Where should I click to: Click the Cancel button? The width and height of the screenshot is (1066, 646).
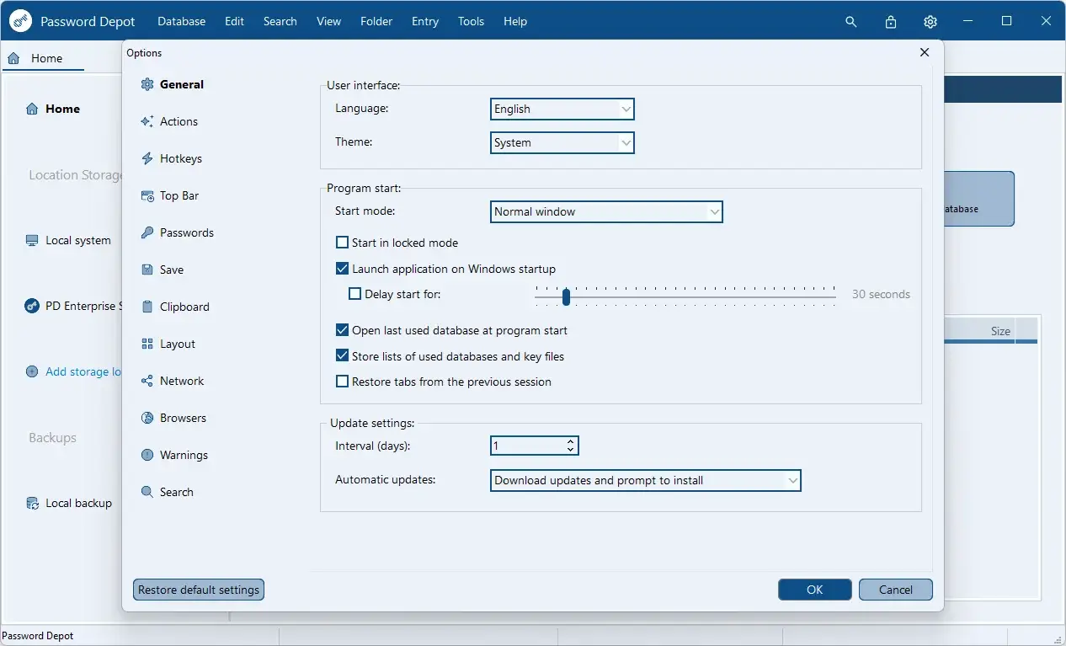[896, 590]
